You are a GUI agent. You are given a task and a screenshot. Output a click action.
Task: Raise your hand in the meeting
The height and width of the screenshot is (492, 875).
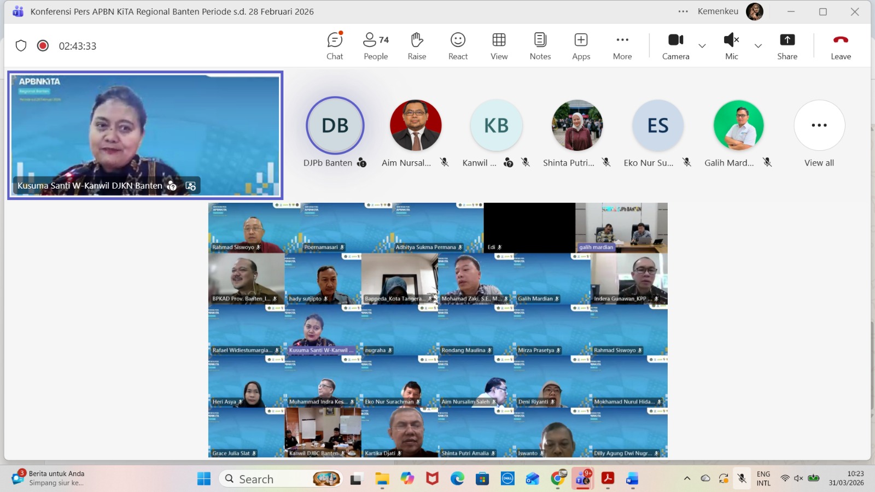[417, 46]
